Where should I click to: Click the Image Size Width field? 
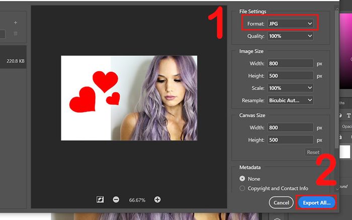click(x=291, y=63)
